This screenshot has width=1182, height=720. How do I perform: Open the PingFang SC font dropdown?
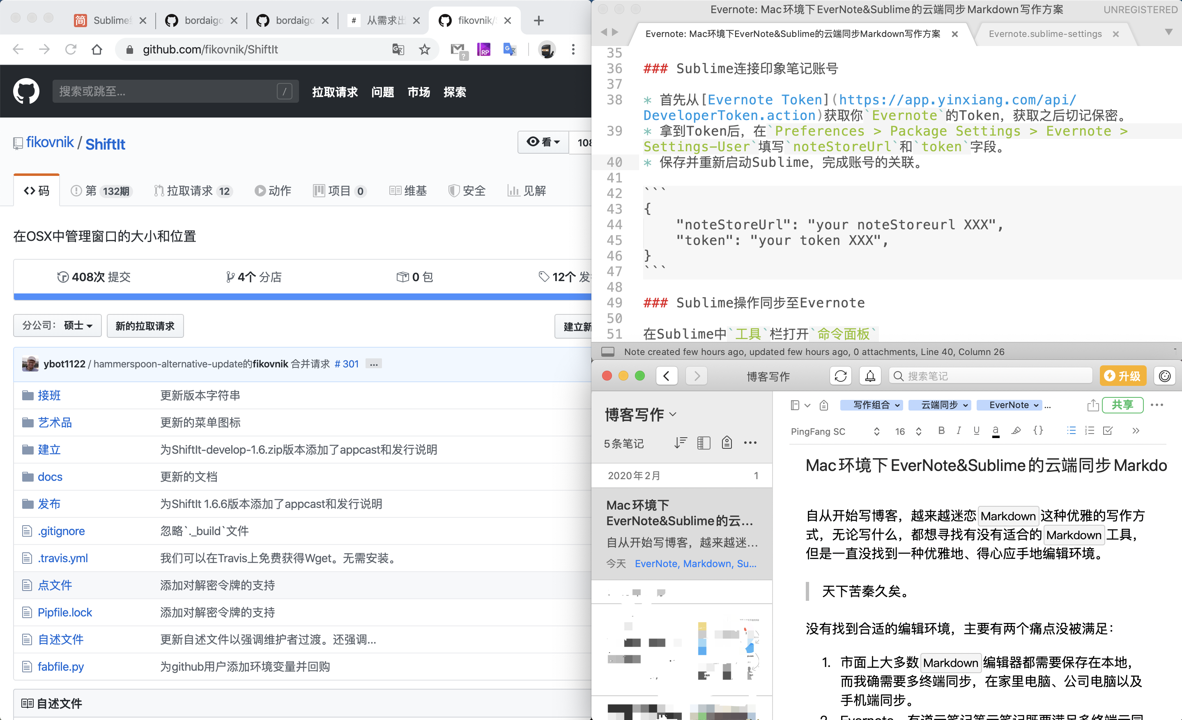[835, 431]
